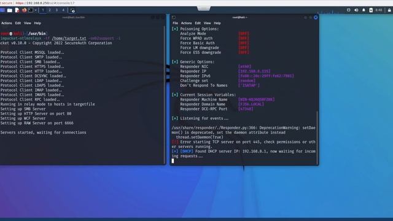Switch to workspace 3
This screenshot has width=393, height=221.
[56, 10]
